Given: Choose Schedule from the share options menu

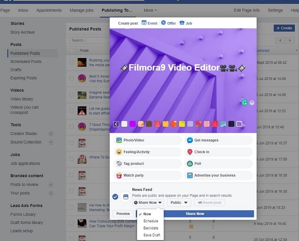Looking at the screenshot, I should (x=150, y=221).
